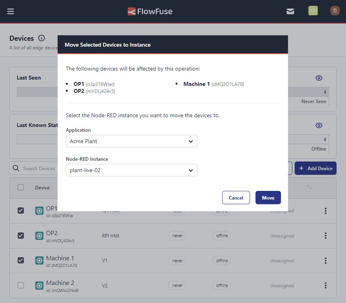This screenshot has width=346, height=303.
Task: Open the hamburger menu in the top bar
Action: click(11, 11)
